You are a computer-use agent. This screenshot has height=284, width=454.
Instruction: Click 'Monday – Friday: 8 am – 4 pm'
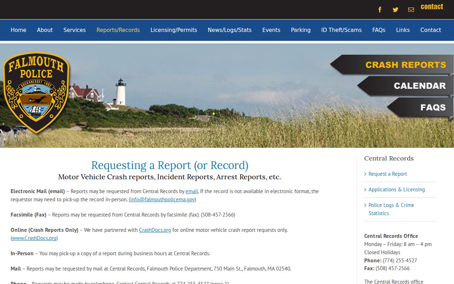pyautogui.click(x=398, y=244)
